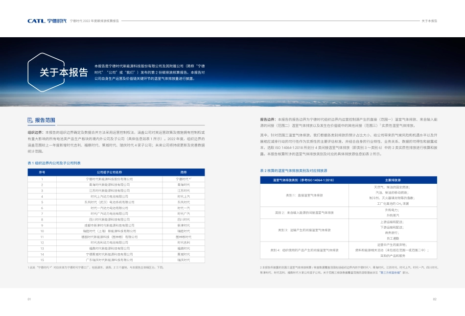The width and height of the screenshot is (465, 316).
Task: Select cell 类别4：组织使用的产品产生的间接温室气体排放
Action: click(304, 250)
